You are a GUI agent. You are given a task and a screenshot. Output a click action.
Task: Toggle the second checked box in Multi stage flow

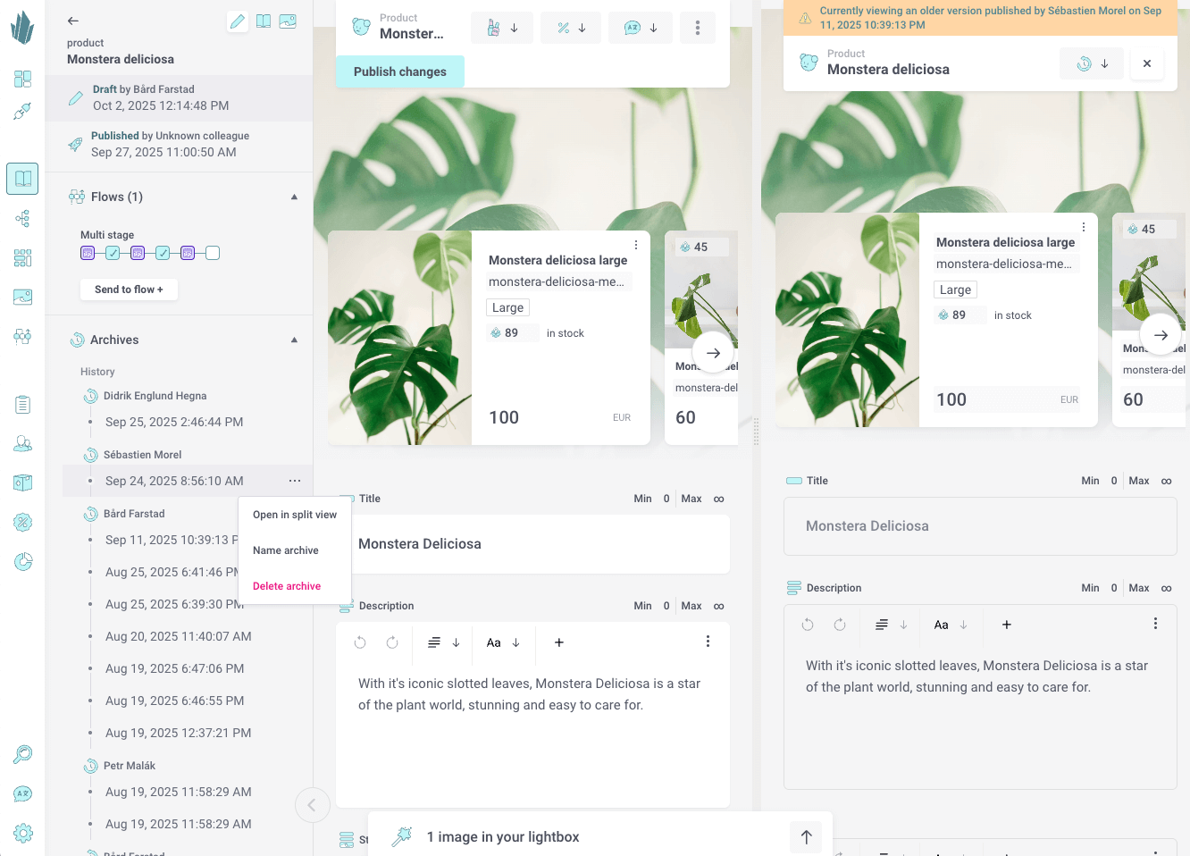click(163, 254)
